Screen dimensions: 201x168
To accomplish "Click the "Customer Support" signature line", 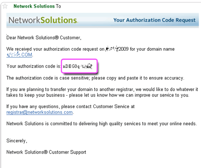I will click(46, 152).
